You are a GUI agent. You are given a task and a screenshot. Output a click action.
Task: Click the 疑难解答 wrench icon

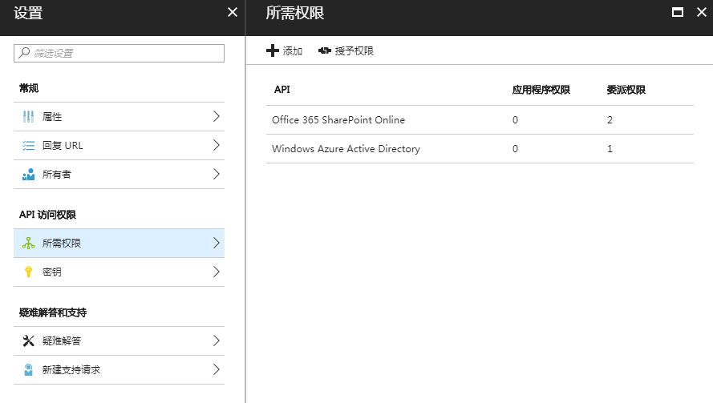click(x=28, y=341)
